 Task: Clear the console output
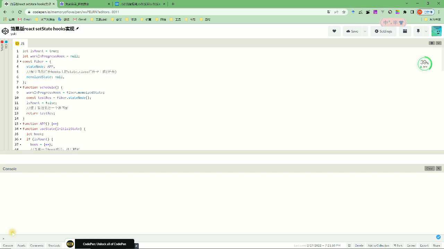coord(429,168)
